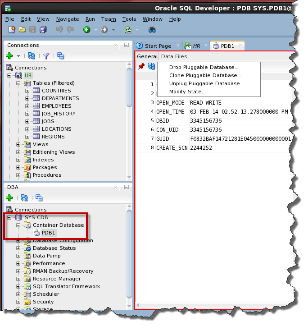The height and width of the screenshot is (326, 308).
Task: Select SYS CDB connection in DBA panel
Action: [36, 217]
